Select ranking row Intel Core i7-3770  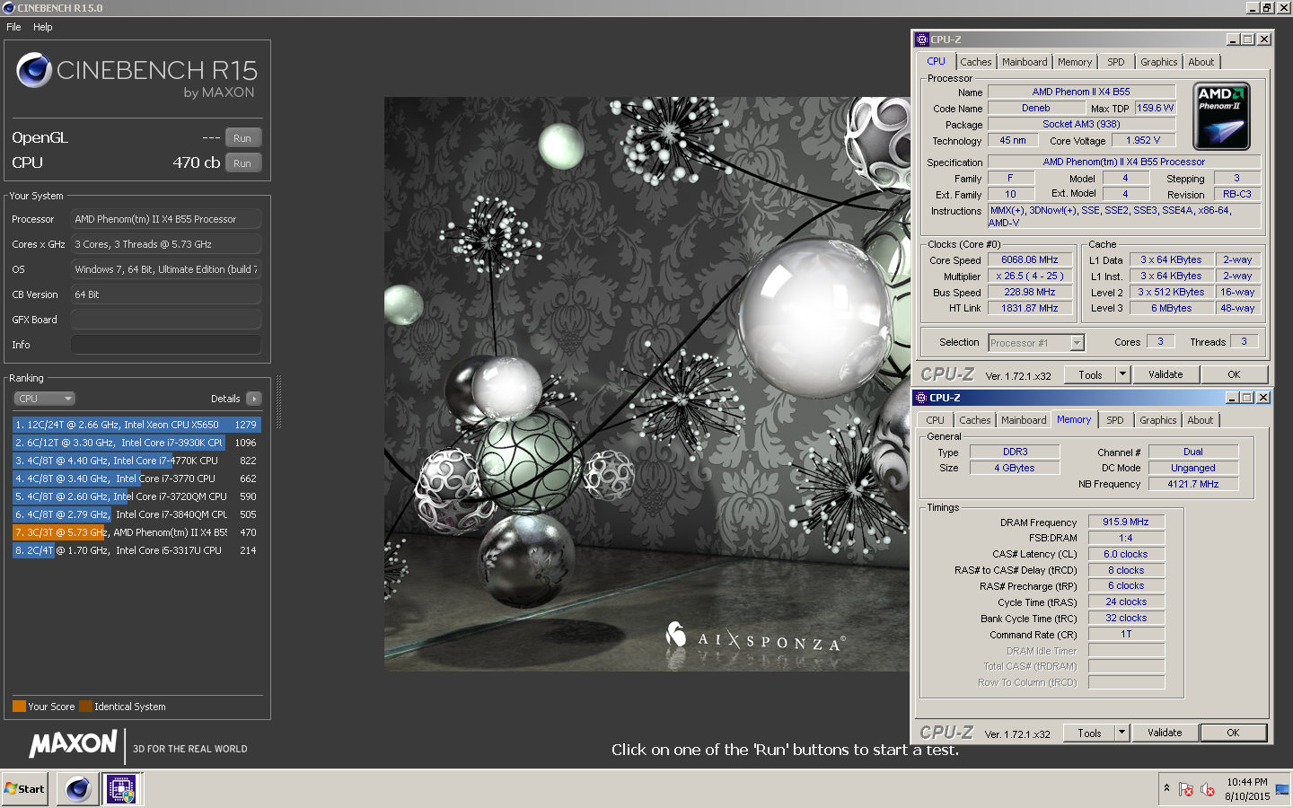point(136,479)
